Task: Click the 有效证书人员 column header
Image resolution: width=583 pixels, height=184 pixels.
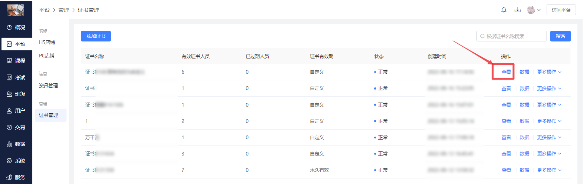Action: click(x=195, y=56)
